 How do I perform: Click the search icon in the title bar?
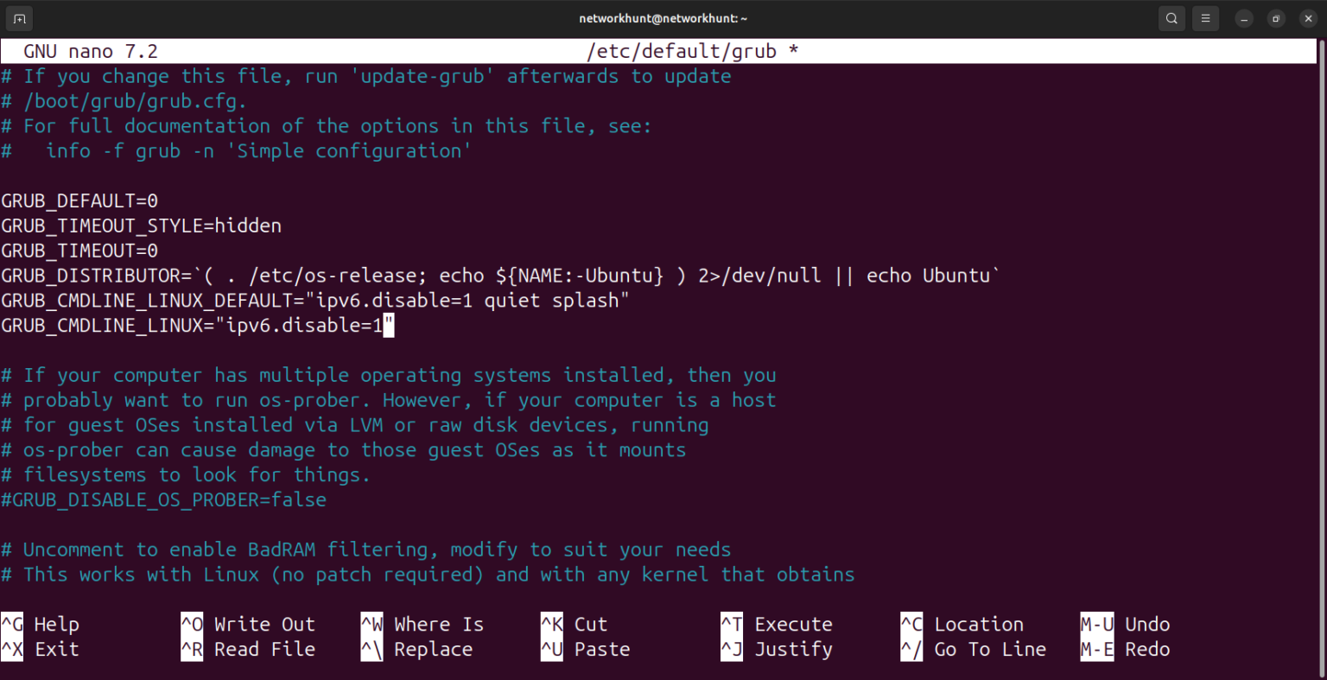pyautogui.click(x=1171, y=17)
